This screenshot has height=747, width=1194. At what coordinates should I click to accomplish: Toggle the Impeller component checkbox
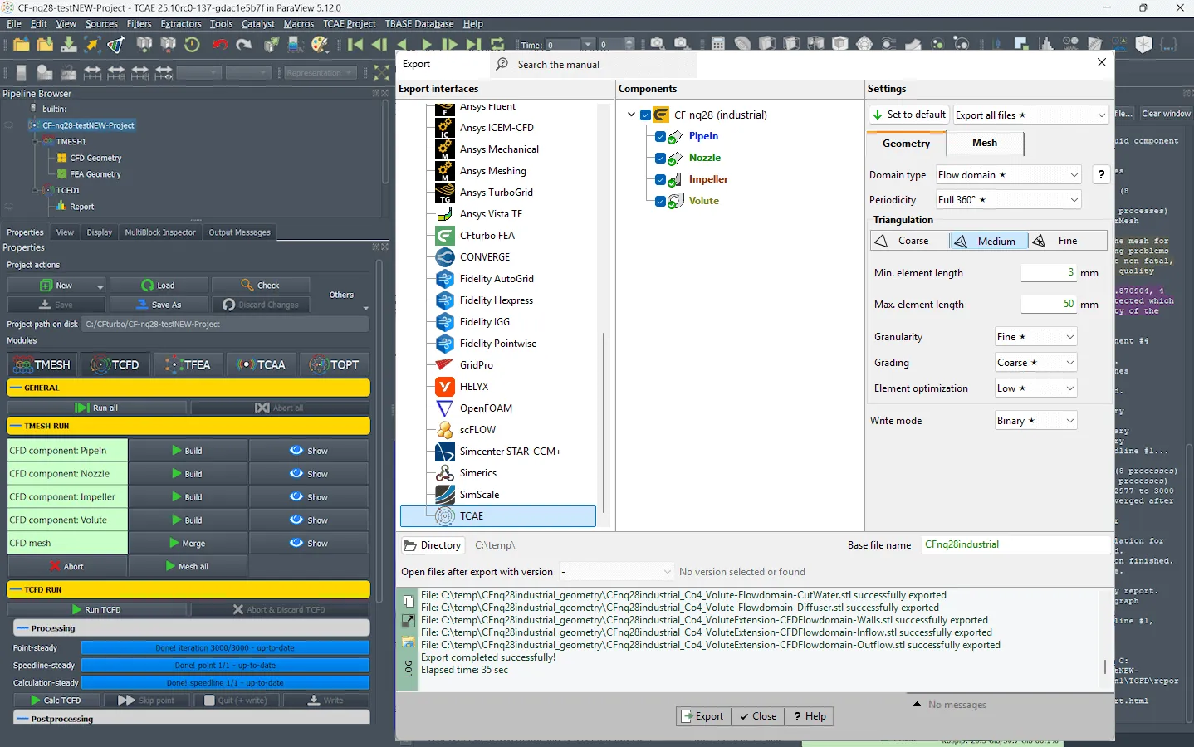point(660,179)
